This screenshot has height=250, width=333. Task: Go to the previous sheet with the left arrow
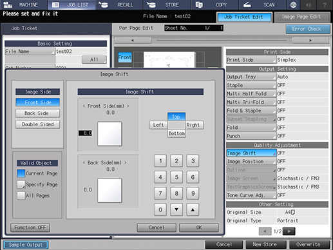pyautogui.click(x=133, y=40)
